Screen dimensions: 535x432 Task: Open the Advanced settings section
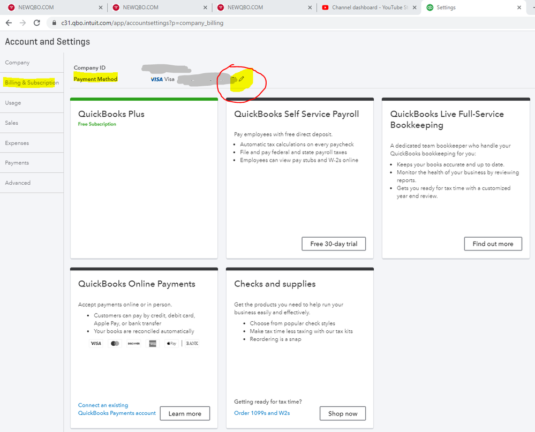click(x=32, y=183)
